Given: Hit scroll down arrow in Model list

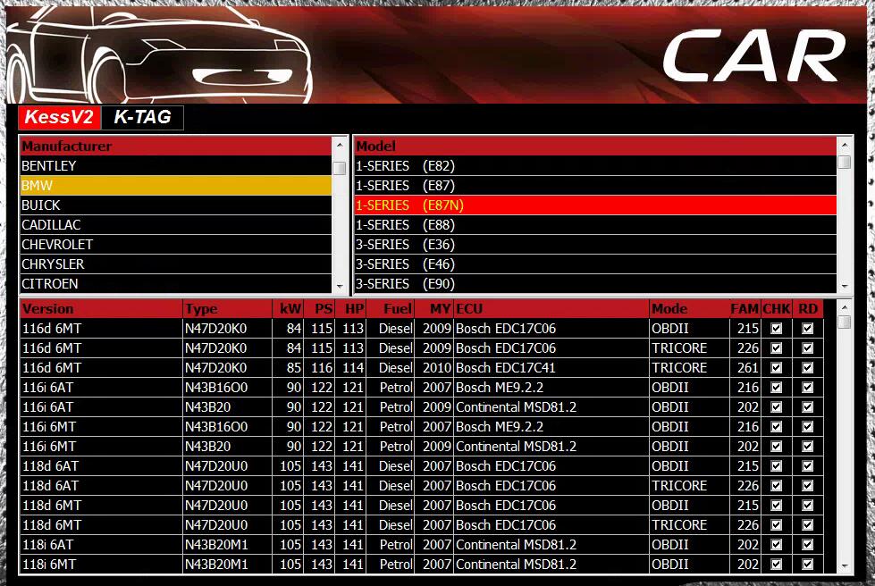Looking at the screenshot, I should tap(844, 286).
